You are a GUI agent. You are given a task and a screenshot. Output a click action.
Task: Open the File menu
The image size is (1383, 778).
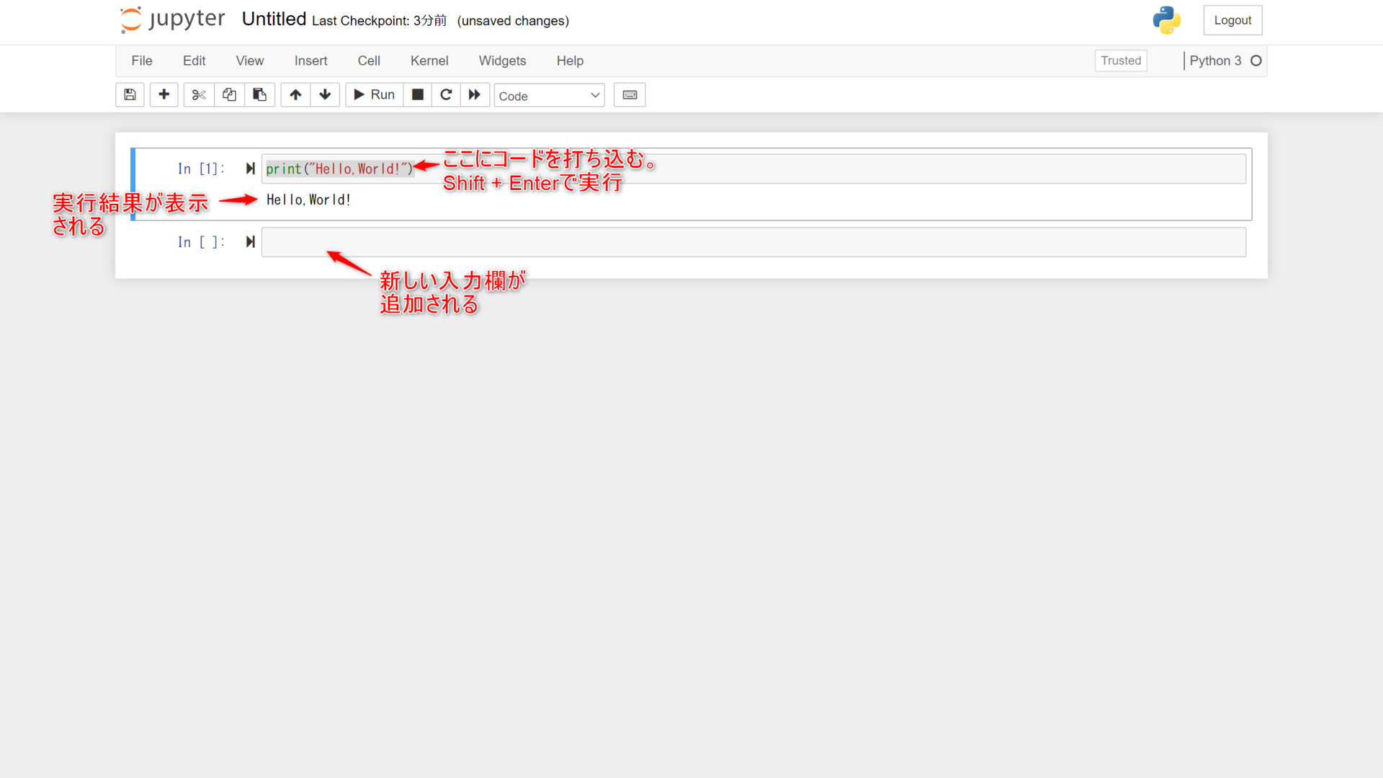(142, 61)
